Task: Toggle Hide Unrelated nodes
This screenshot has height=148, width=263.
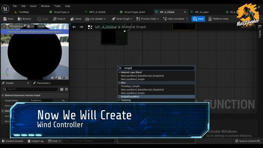Action: click(173, 19)
